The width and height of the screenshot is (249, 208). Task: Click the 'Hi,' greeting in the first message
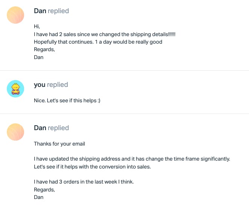pos(37,27)
